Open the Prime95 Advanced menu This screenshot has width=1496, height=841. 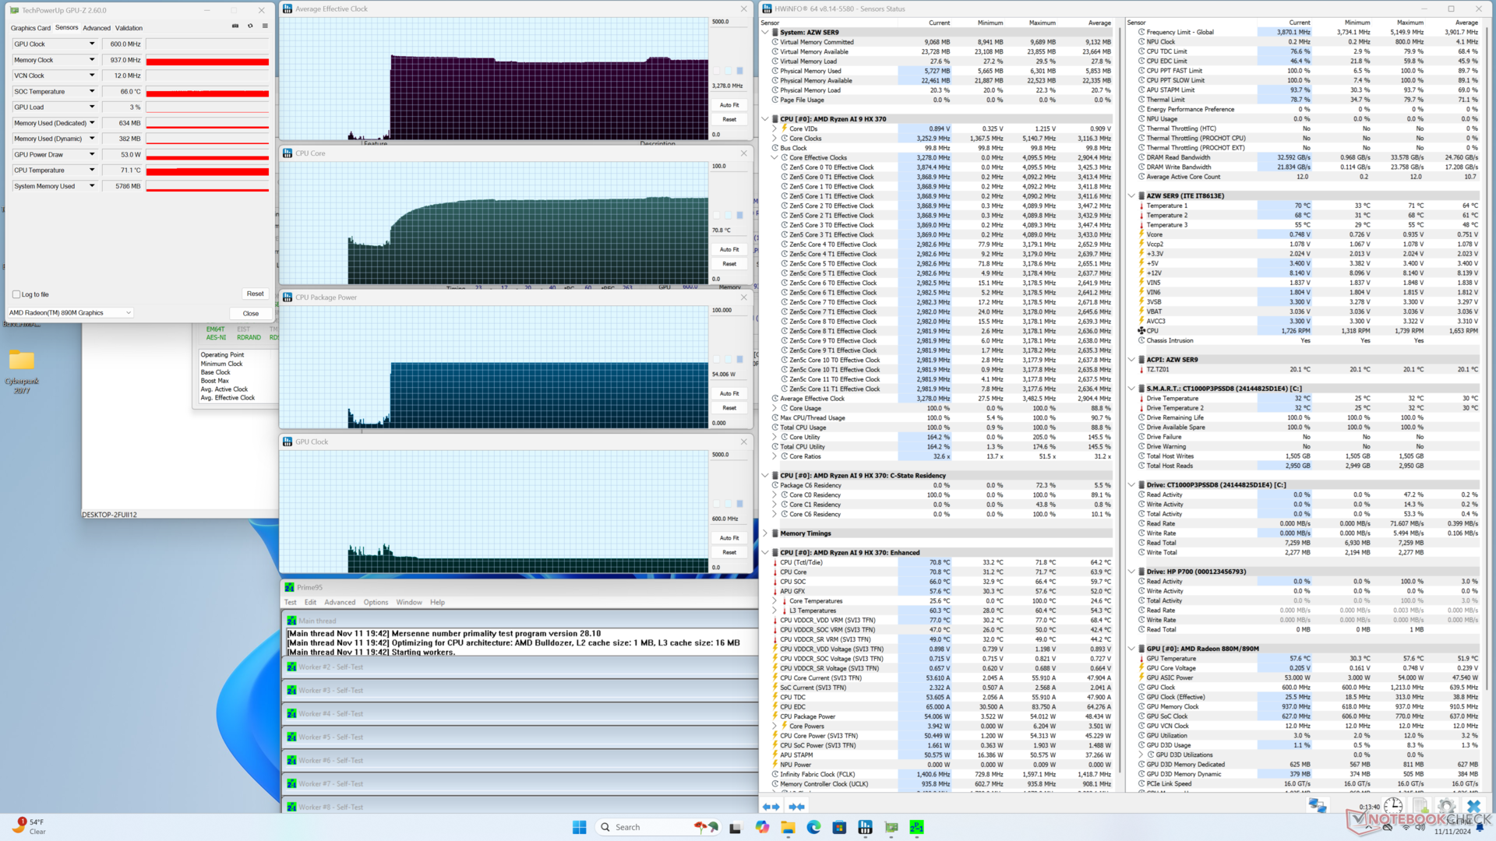(x=340, y=602)
